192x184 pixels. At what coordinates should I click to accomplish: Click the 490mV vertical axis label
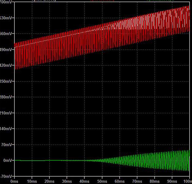(x=6, y=50)
